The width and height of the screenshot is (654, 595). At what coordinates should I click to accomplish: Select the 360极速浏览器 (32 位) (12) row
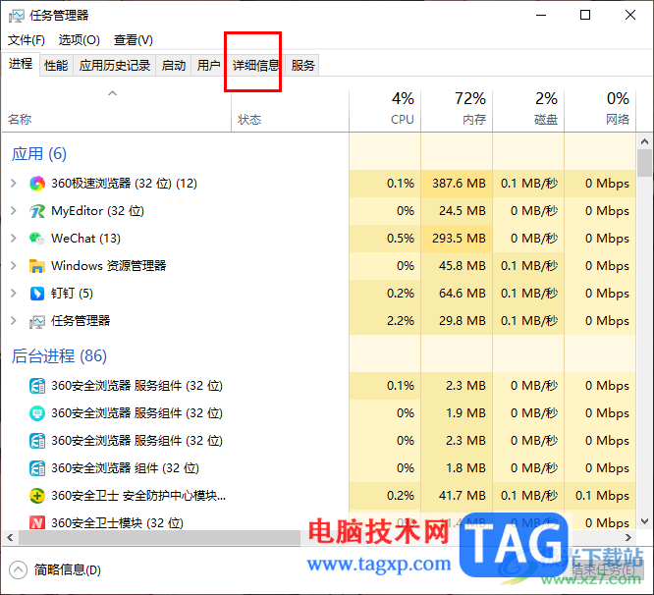pyautogui.click(x=319, y=183)
